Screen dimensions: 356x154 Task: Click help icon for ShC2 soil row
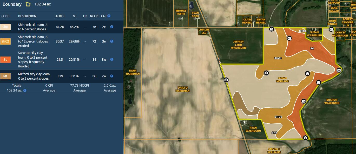click(x=112, y=41)
